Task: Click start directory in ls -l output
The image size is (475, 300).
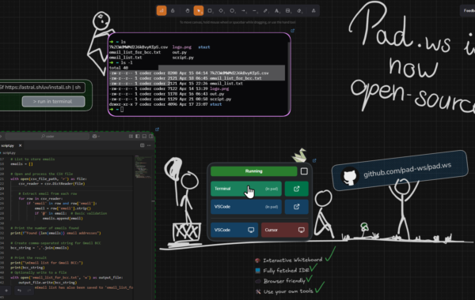Action: point(215,104)
